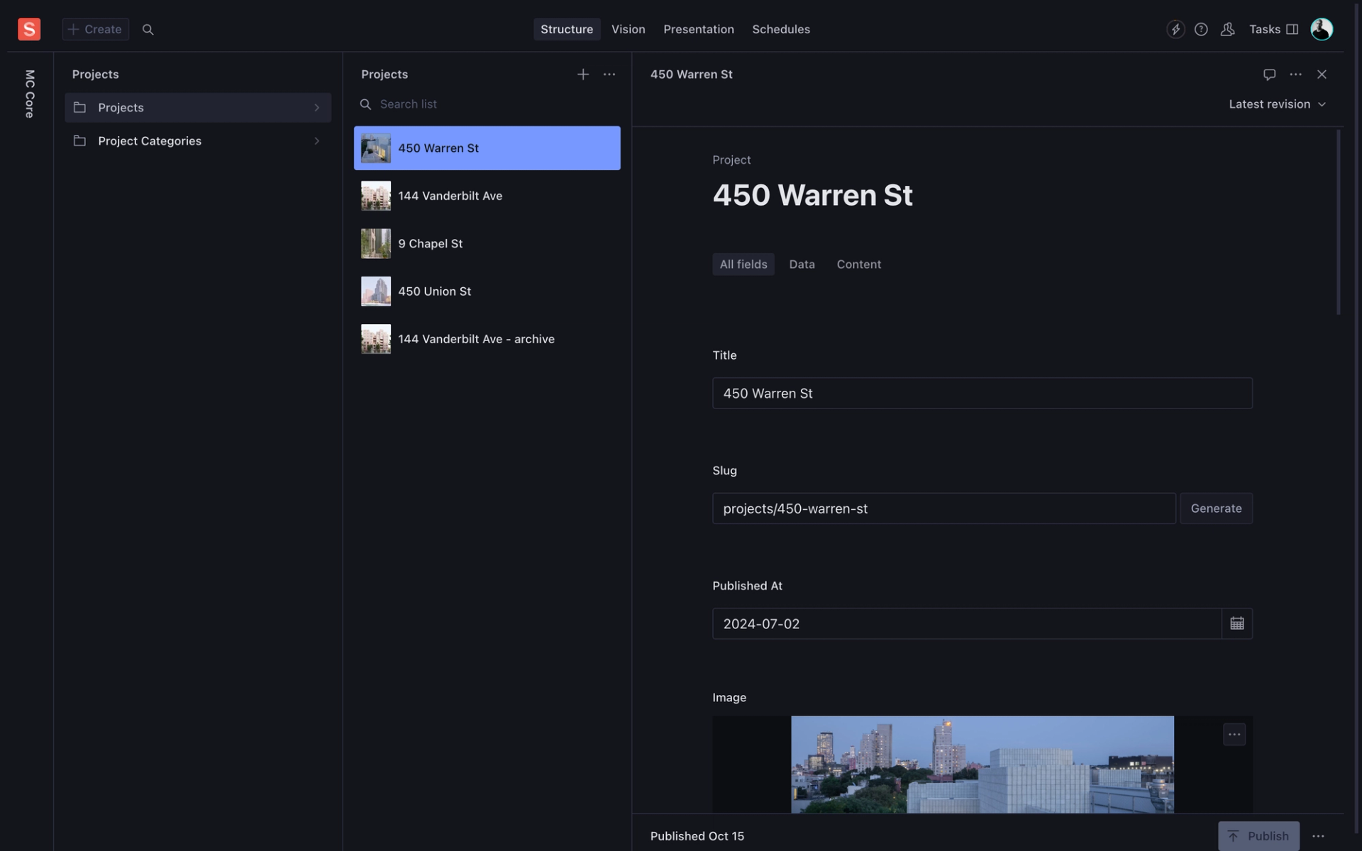
Task: Open the help question mark icon
Action: (x=1201, y=29)
